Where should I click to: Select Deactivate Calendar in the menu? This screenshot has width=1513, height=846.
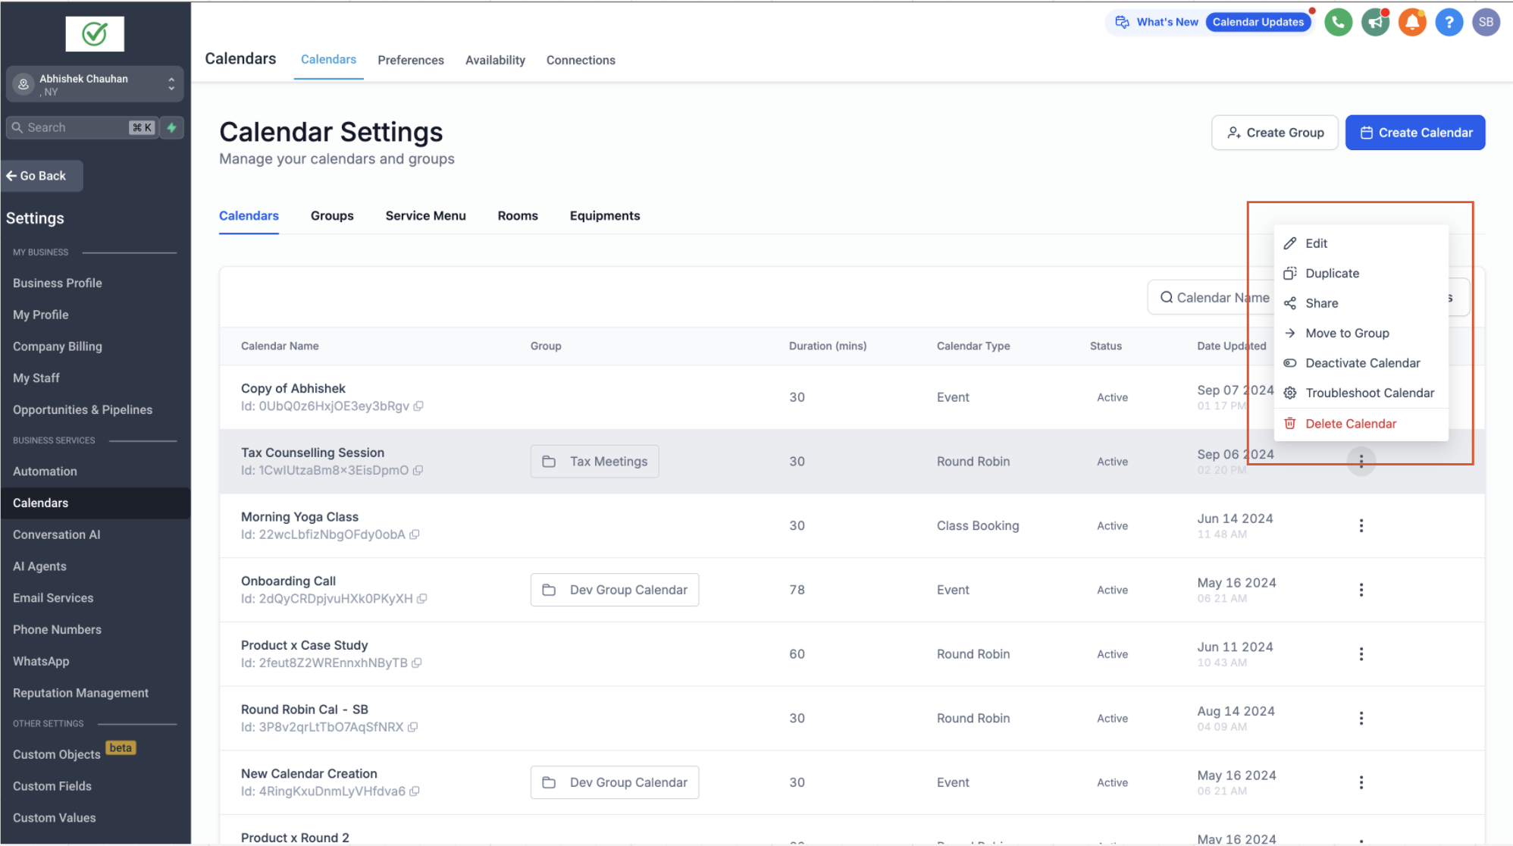(1362, 363)
